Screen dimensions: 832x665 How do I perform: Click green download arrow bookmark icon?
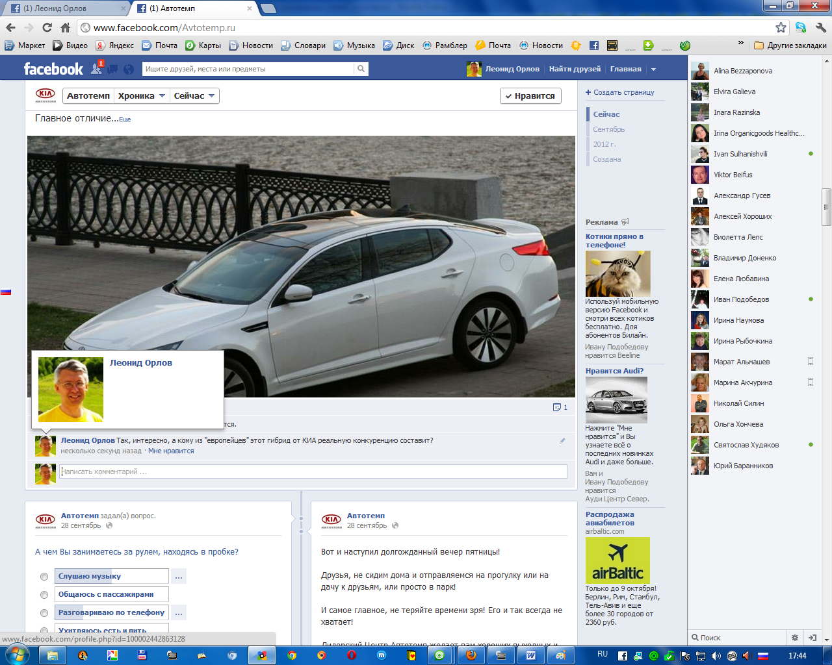[648, 45]
